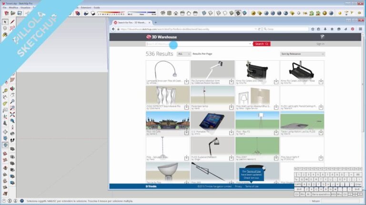Open the Guida menu
Screen dimensions: 366x205
pos(97,8)
